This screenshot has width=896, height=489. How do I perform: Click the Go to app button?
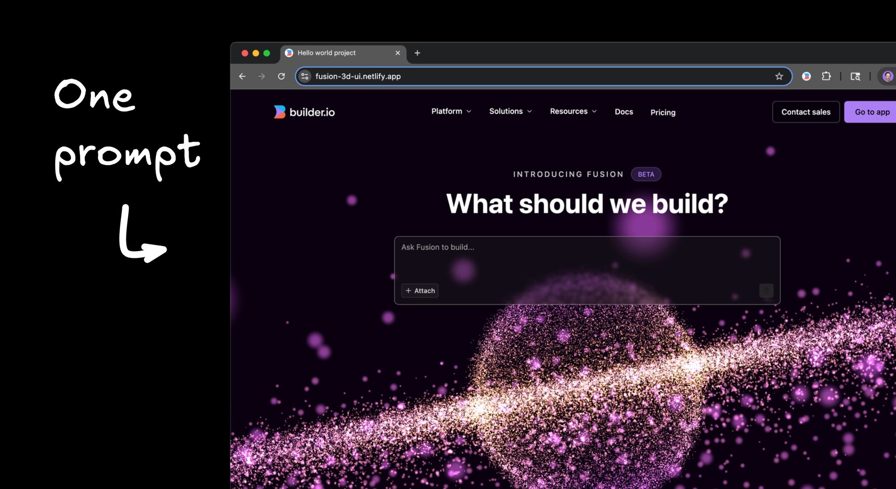coord(870,112)
